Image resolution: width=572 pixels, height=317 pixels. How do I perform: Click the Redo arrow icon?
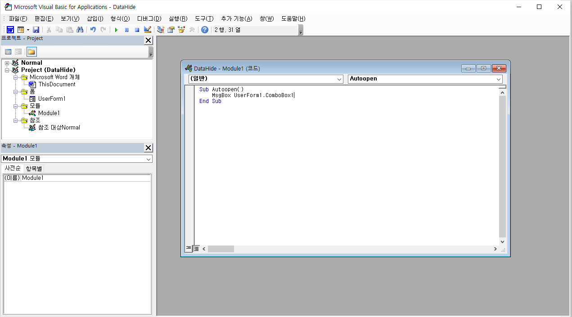[104, 30]
